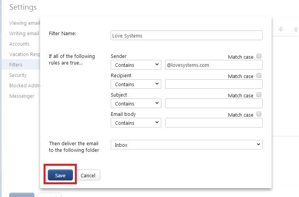Click the Filter Name text field
This screenshot has width=299, height=197.
click(x=186, y=36)
